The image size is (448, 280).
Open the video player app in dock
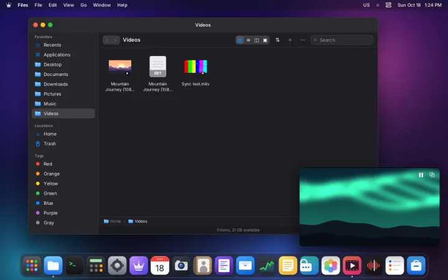(x=352, y=266)
